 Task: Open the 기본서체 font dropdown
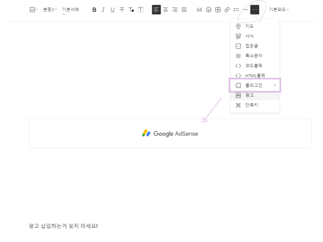click(x=70, y=10)
